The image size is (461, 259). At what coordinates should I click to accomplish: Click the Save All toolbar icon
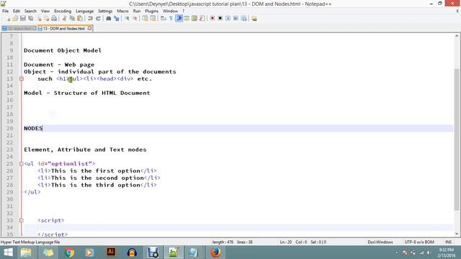(x=30, y=19)
